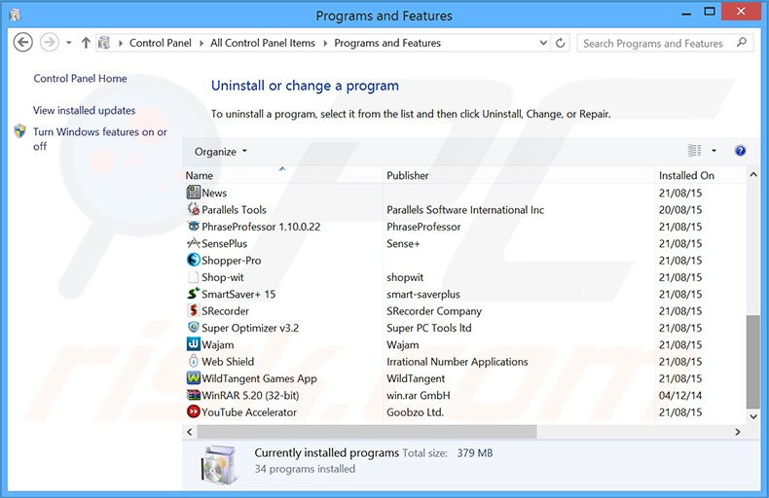Click Programs and Features breadcrumb
The width and height of the screenshot is (769, 498).
click(387, 43)
